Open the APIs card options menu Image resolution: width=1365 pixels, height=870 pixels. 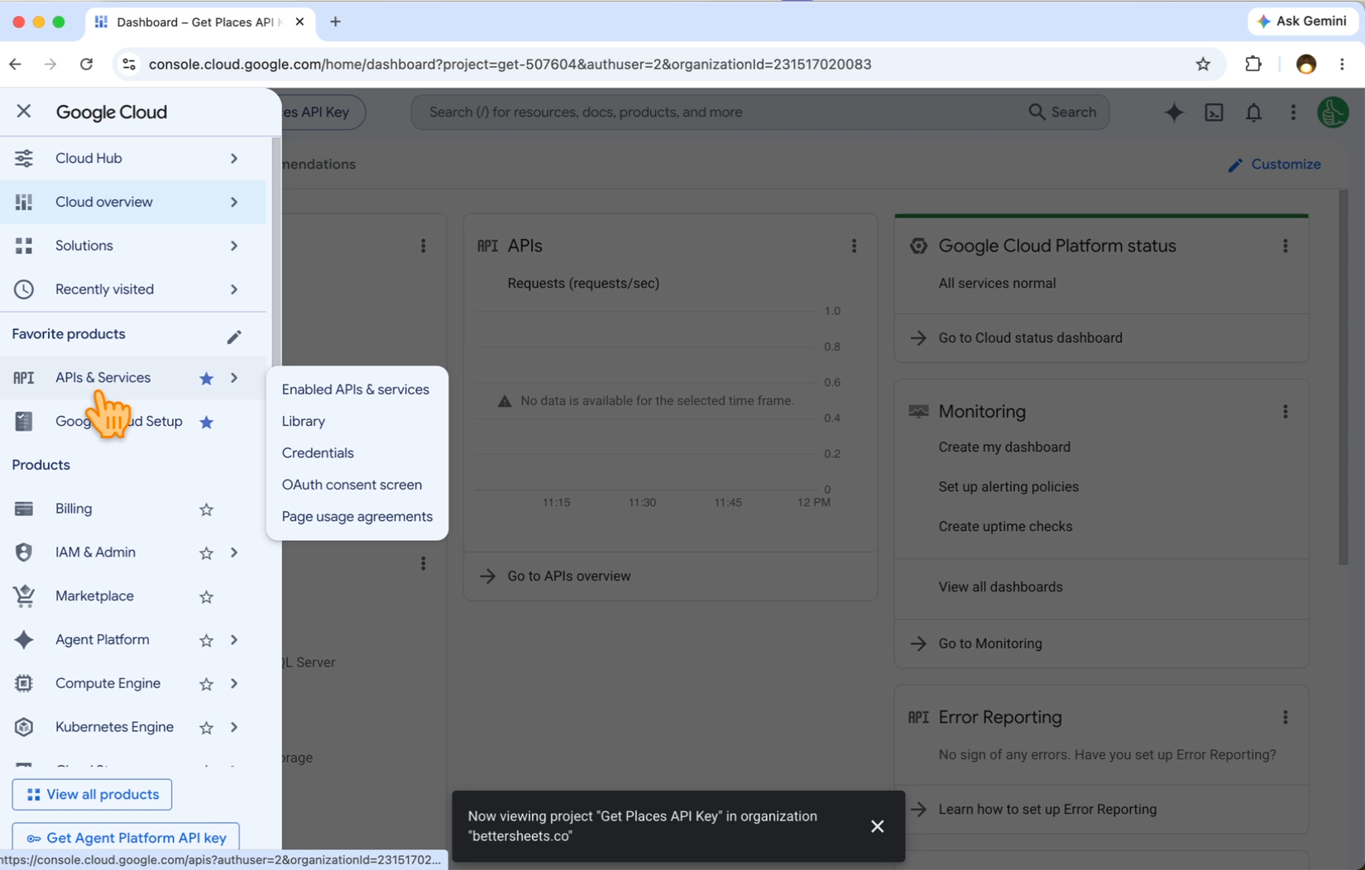tap(854, 246)
